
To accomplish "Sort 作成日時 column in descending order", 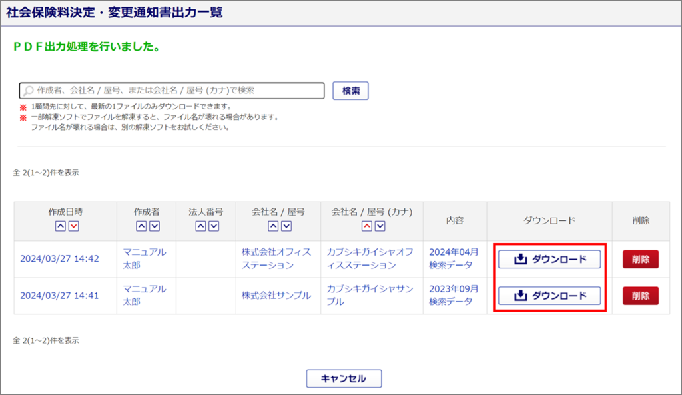I will click(73, 226).
